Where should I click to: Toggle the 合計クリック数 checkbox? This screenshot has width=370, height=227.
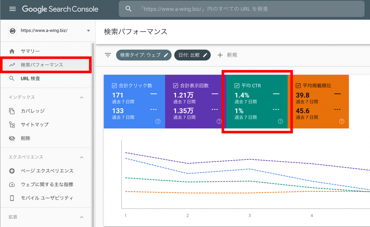[x=114, y=86]
